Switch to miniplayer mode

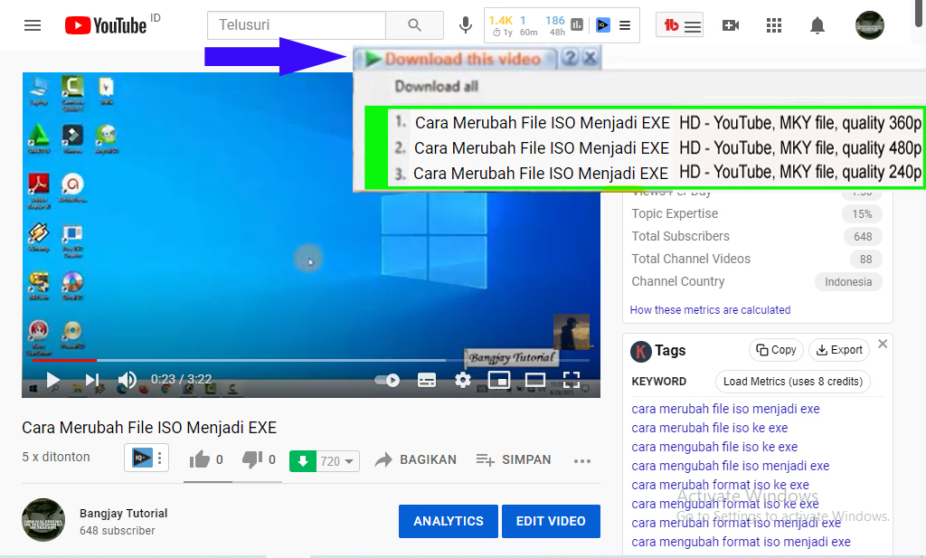click(499, 380)
